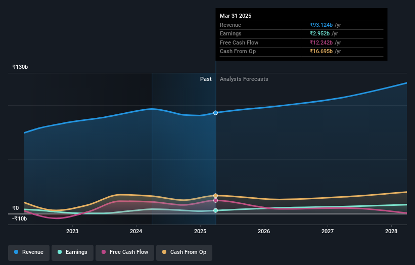The height and width of the screenshot is (265, 415).
Task: Click the ₹12.242b free cash flow value
Action: (x=321, y=42)
